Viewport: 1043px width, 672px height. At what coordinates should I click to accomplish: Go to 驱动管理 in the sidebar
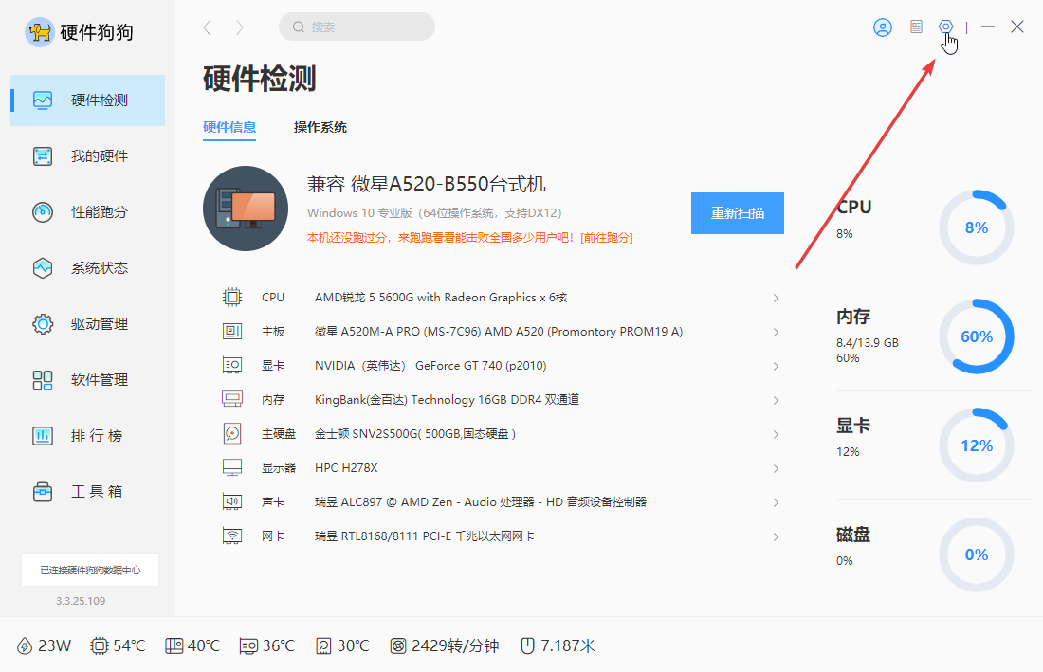click(99, 324)
